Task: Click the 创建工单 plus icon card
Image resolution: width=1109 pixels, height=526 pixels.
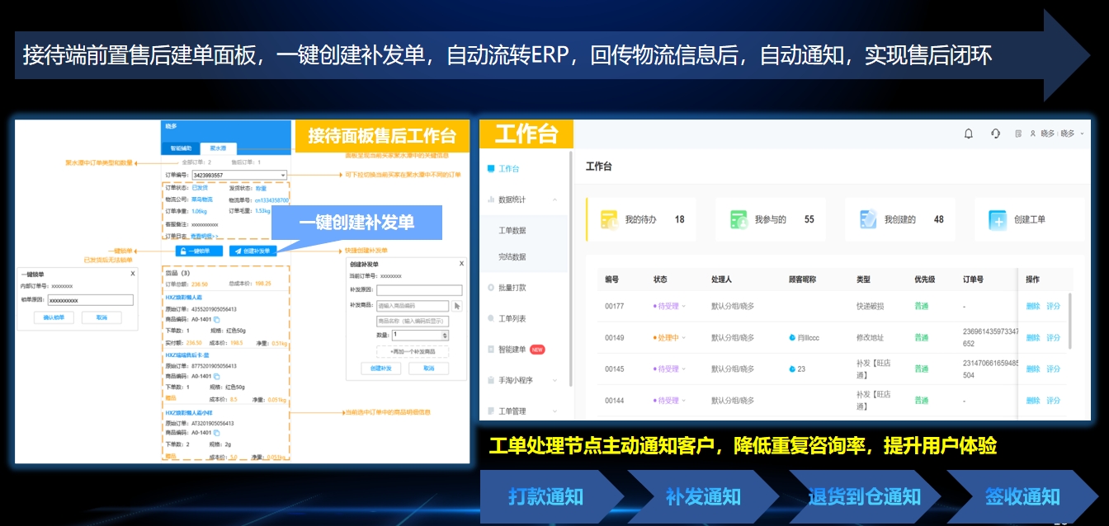Action: point(998,219)
